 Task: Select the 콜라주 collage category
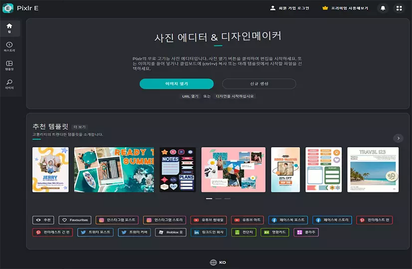pos(306,232)
